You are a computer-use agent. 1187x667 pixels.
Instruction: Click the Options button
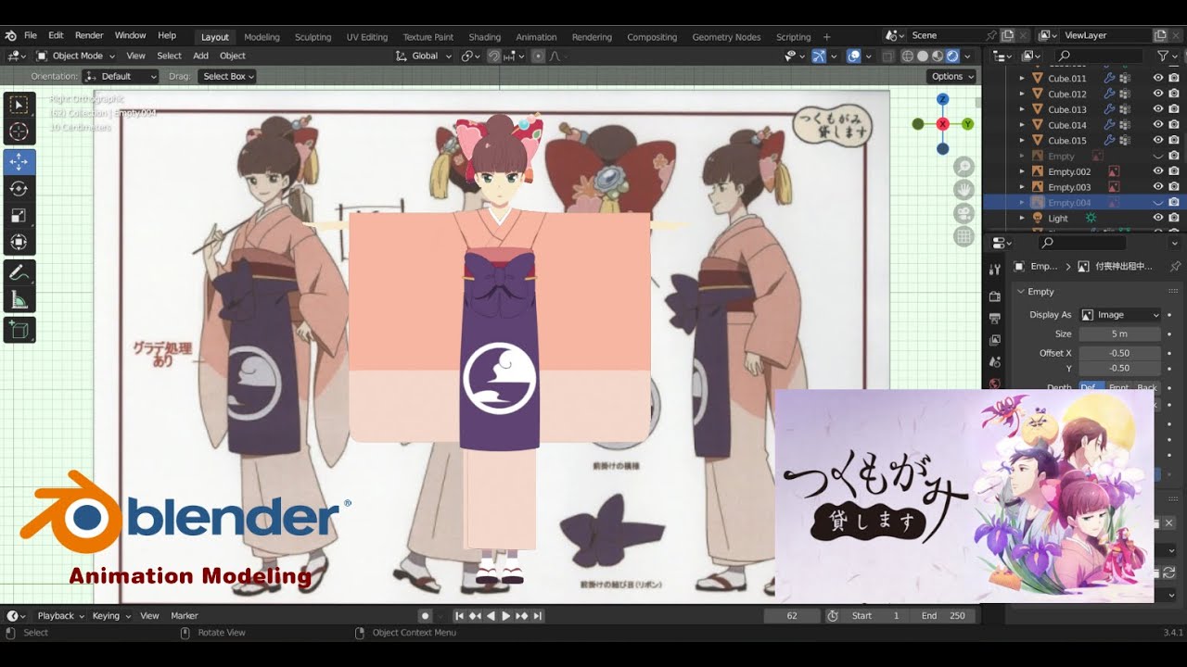953,77
